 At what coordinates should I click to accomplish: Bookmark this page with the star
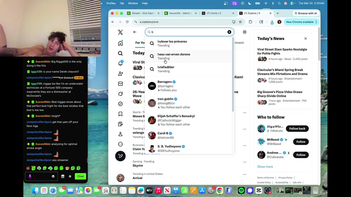[240, 22]
